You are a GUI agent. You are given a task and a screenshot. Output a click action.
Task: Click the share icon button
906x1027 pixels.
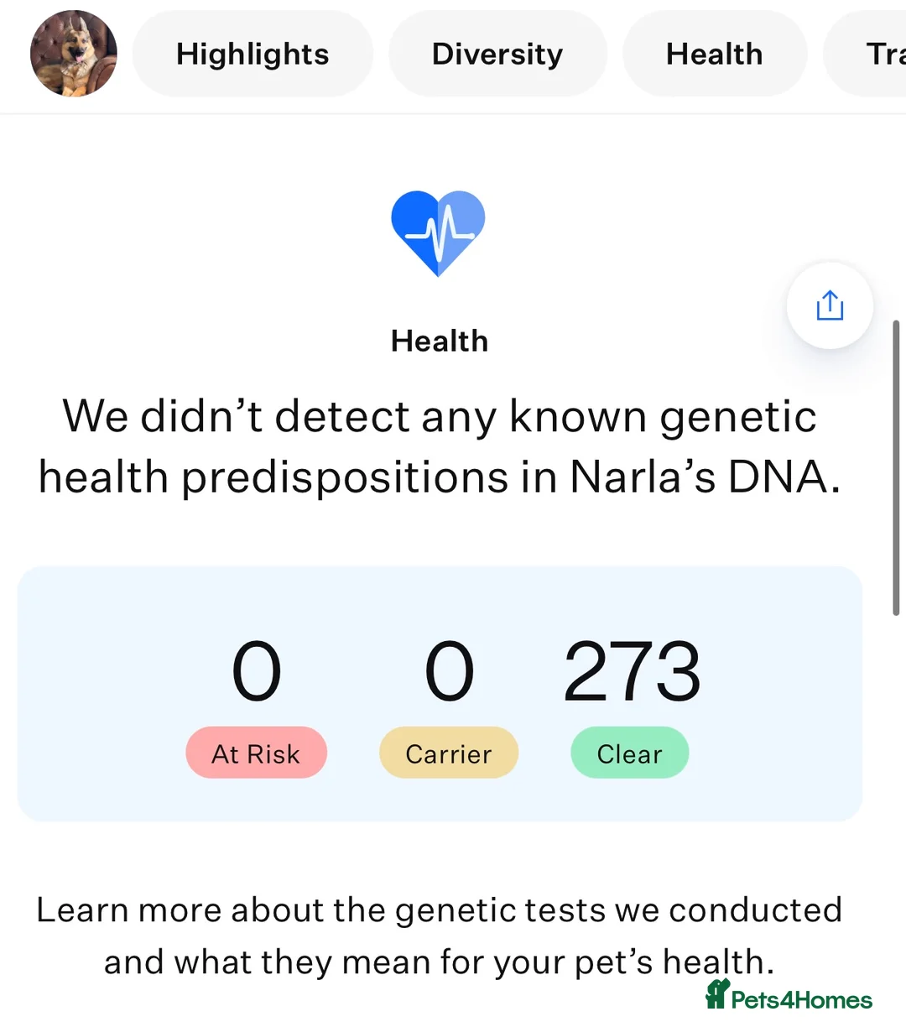[x=830, y=305]
